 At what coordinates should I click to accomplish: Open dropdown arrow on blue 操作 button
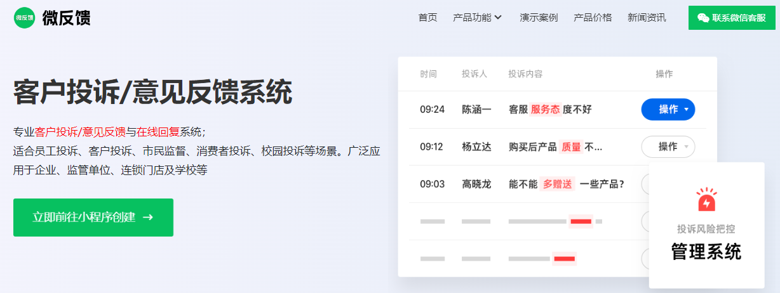pos(686,110)
